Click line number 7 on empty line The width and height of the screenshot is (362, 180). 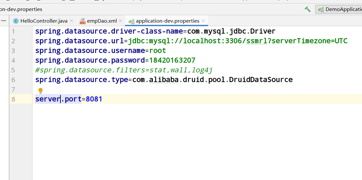(x=13, y=90)
